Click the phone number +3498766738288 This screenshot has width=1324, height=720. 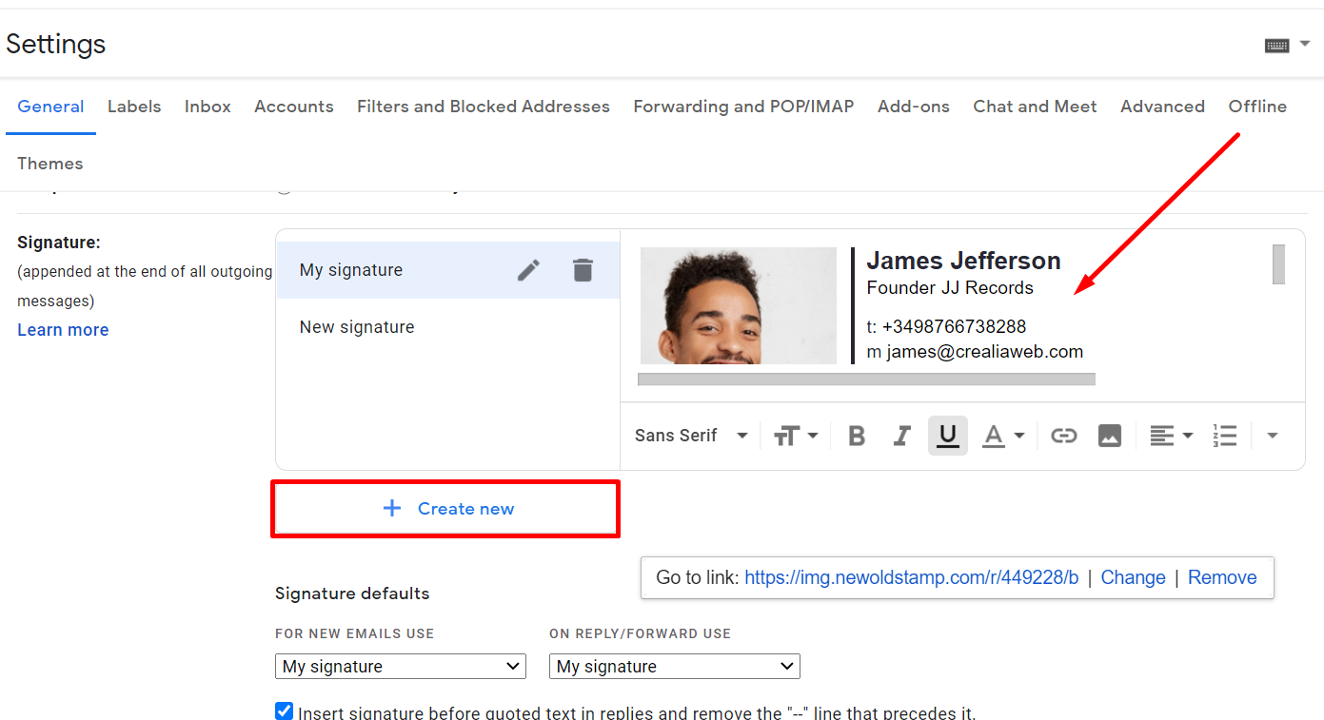pyautogui.click(x=954, y=326)
